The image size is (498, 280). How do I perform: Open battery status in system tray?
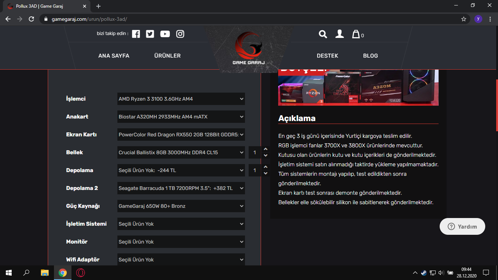point(450,273)
